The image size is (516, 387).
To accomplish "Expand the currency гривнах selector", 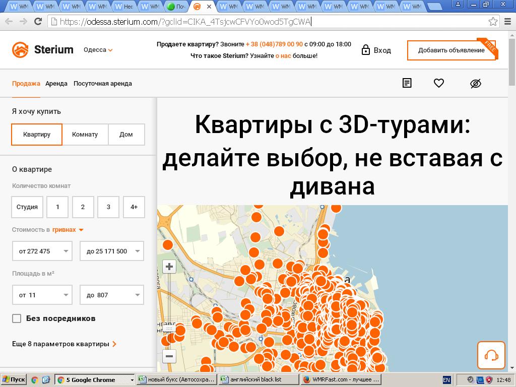I will 68,230.
